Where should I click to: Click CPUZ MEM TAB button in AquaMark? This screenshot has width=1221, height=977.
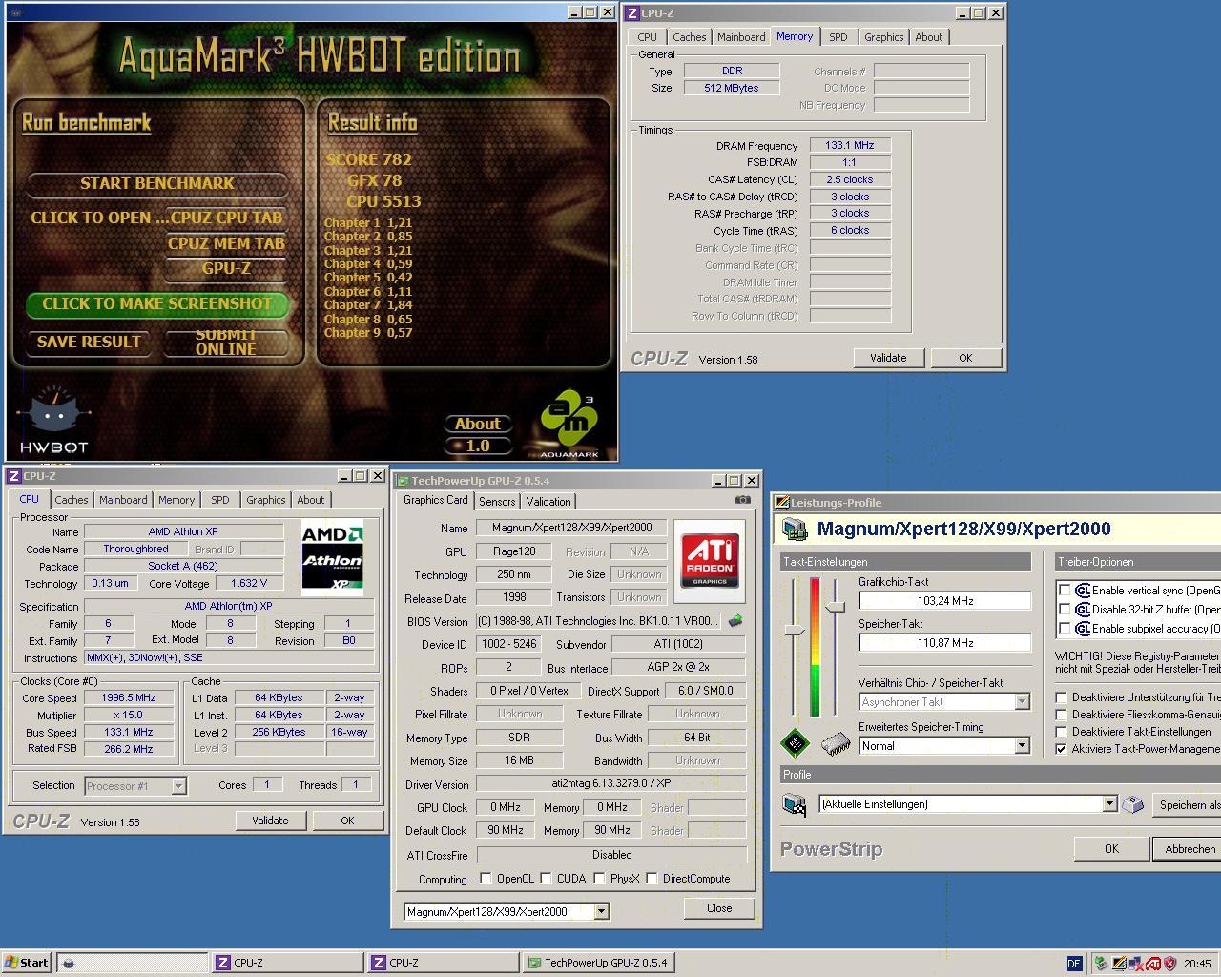pos(226,243)
